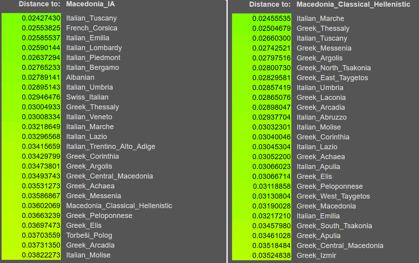Select the 0.02553825 distance cell
This screenshot has height=263, width=419.
[41, 28]
